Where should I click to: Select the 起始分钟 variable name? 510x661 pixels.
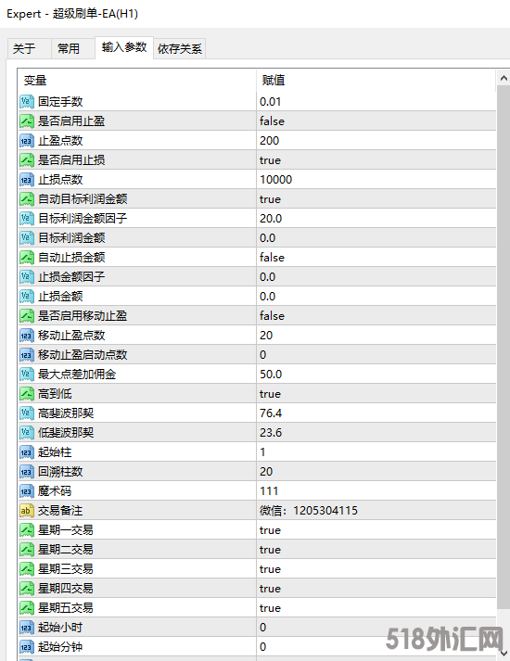pyautogui.click(x=60, y=647)
